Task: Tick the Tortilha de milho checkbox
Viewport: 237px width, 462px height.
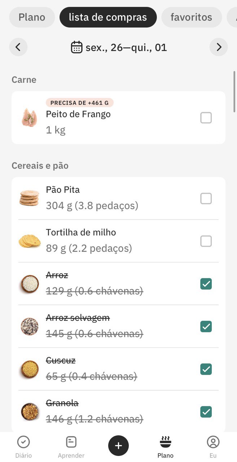Action: pyautogui.click(x=206, y=241)
